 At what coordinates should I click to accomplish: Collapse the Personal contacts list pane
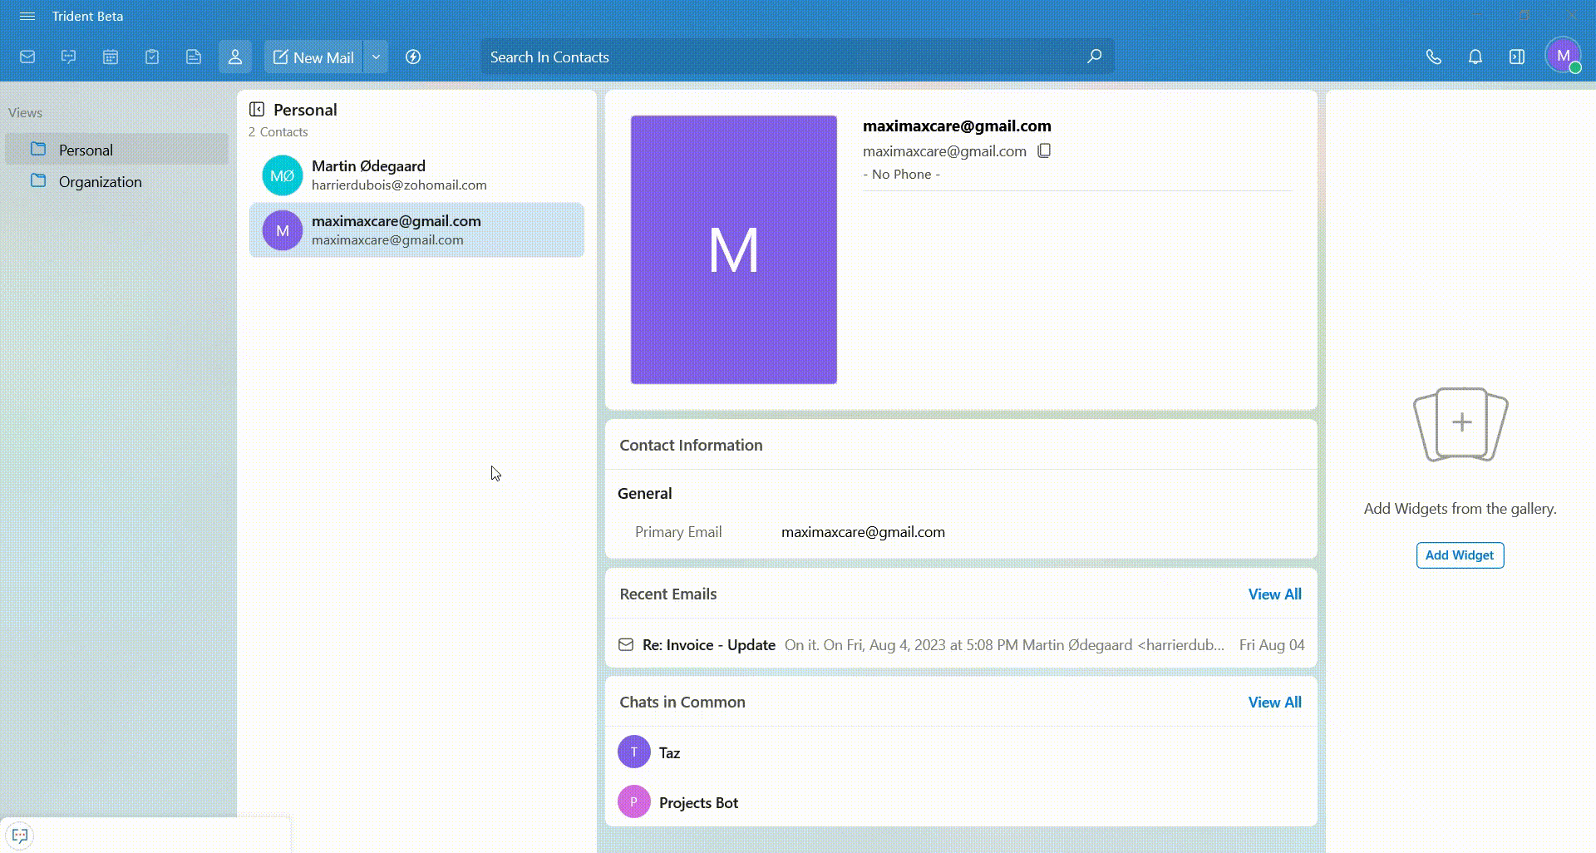257,110
